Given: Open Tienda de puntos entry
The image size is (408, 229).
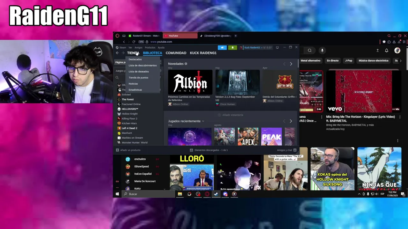Looking at the screenshot, I should pos(138,78).
